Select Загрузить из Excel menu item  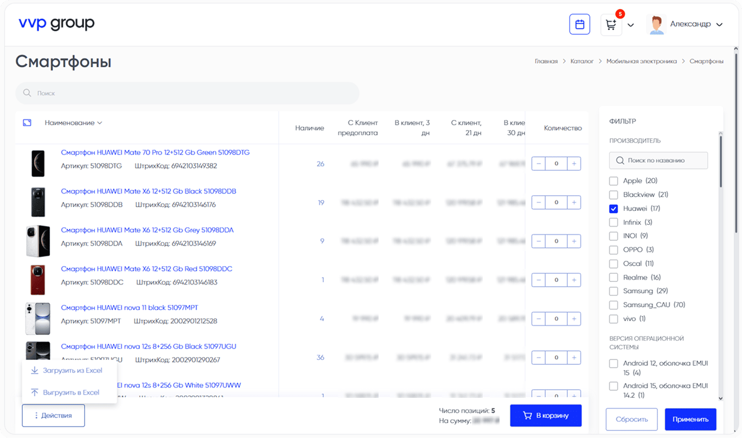coord(72,371)
